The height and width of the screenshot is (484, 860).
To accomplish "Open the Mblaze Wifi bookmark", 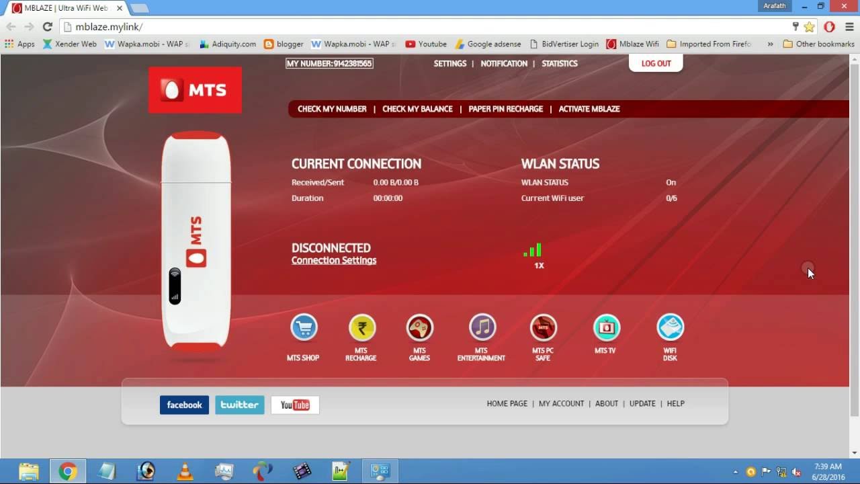I will click(x=633, y=44).
